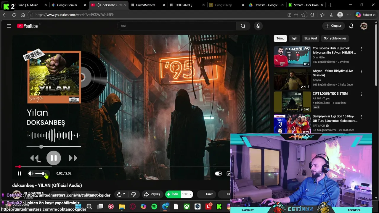Click the Paylaş share button

152,194
